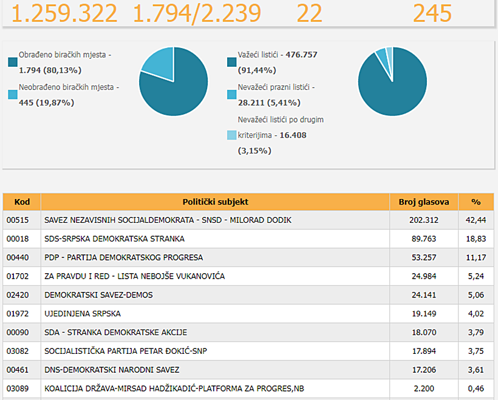Select 'DNS-DEMOKRATSKI NARODNI SAVEZ' row
The height and width of the screenshot is (400, 498).
[x=248, y=370]
